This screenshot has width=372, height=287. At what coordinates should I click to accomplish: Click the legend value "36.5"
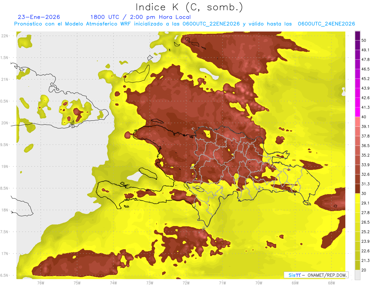tap(365, 146)
